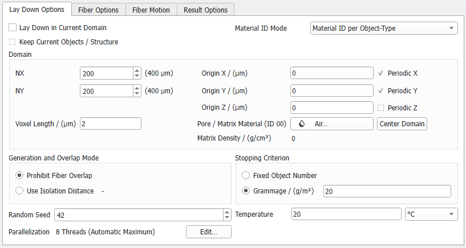
Task: Click the 'Generation and Overlap Mode' heading
Action: (x=54, y=158)
